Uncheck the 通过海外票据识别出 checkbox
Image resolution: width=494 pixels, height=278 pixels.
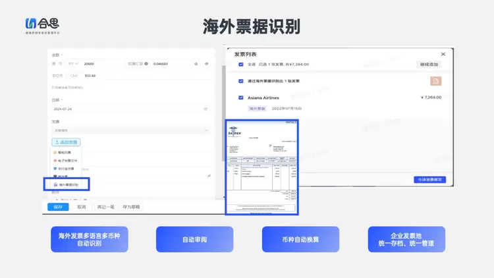click(241, 81)
